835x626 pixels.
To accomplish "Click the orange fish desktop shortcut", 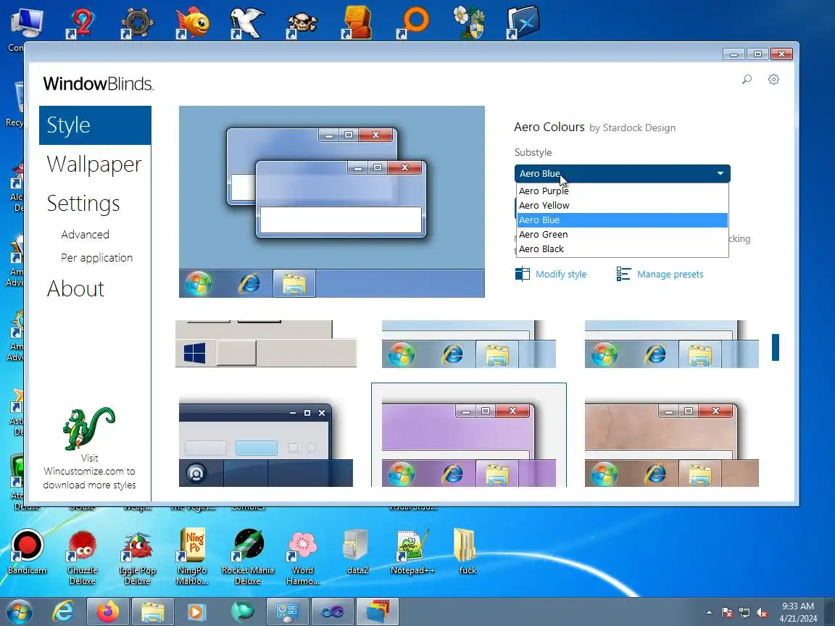I will 192,22.
